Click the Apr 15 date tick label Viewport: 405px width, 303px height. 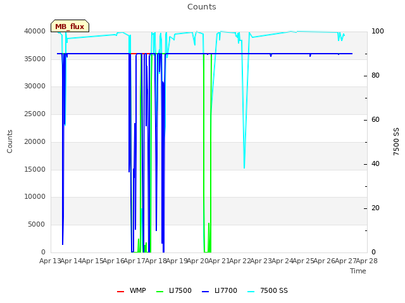92,261
